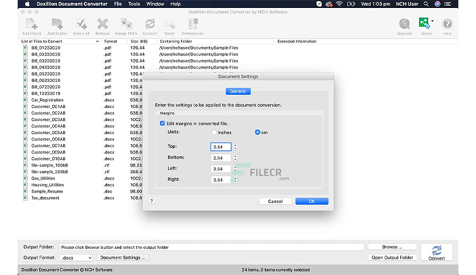Open Siri from the menu bar
Image resolution: width=476 pixels, height=275 pixels.
437,4
